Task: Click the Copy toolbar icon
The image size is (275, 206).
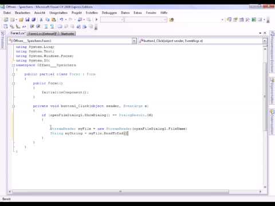Action: tap(48, 19)
